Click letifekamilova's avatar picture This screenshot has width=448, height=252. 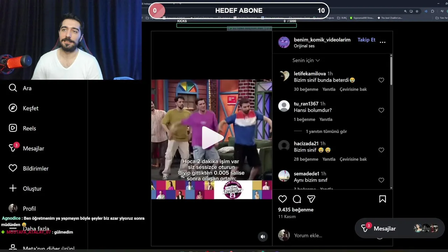(x=284, y=76)
